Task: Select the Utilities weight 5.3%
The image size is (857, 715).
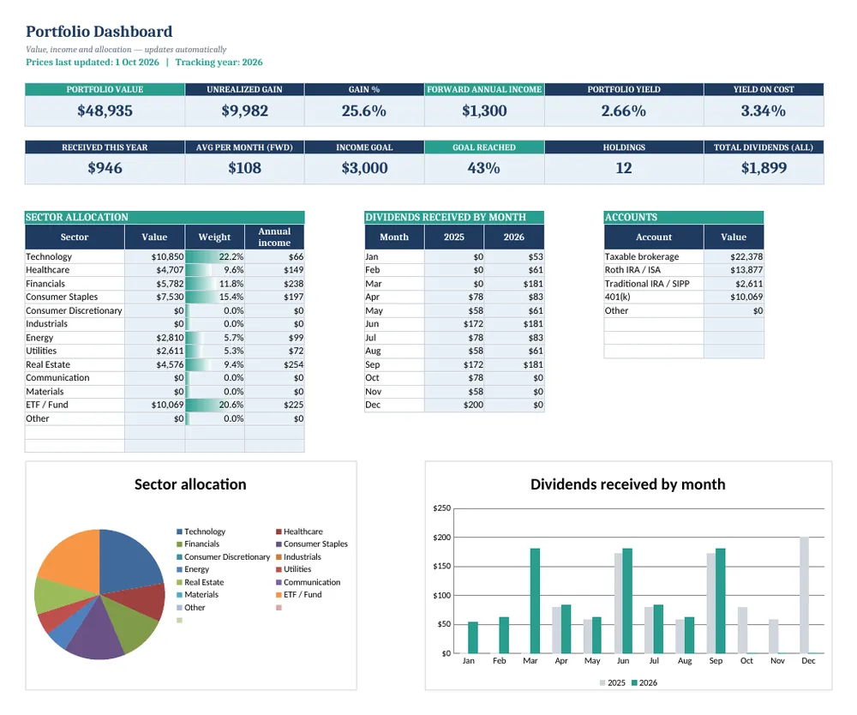Action: tap(215, 351)
